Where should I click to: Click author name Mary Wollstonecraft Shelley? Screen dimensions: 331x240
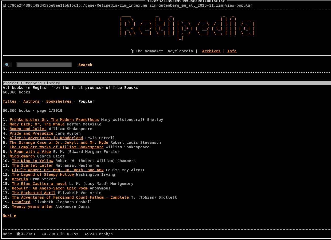(x=132, y=120)
